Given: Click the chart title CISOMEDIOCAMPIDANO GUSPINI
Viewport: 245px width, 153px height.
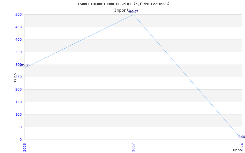Looking at the screenshot, I should [x=123, y=4].
